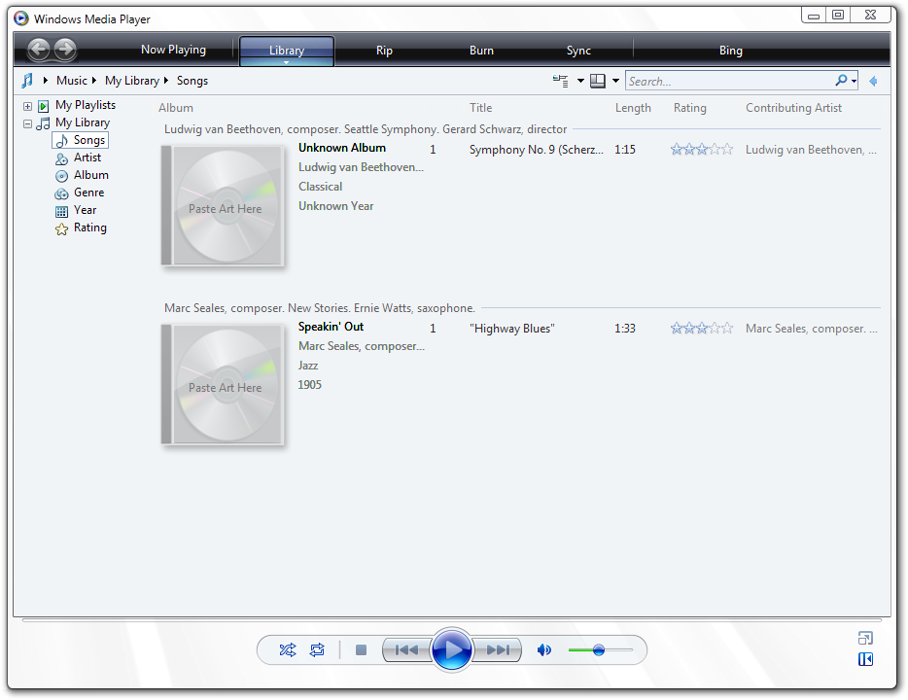Switch to the Now Playing tab
Viewport: 908px width, 700px height.
(173, 51)
